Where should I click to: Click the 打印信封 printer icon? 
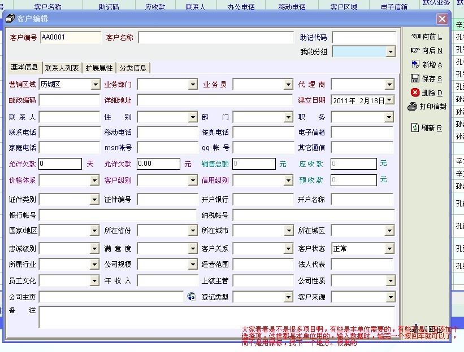click(413, 106)
